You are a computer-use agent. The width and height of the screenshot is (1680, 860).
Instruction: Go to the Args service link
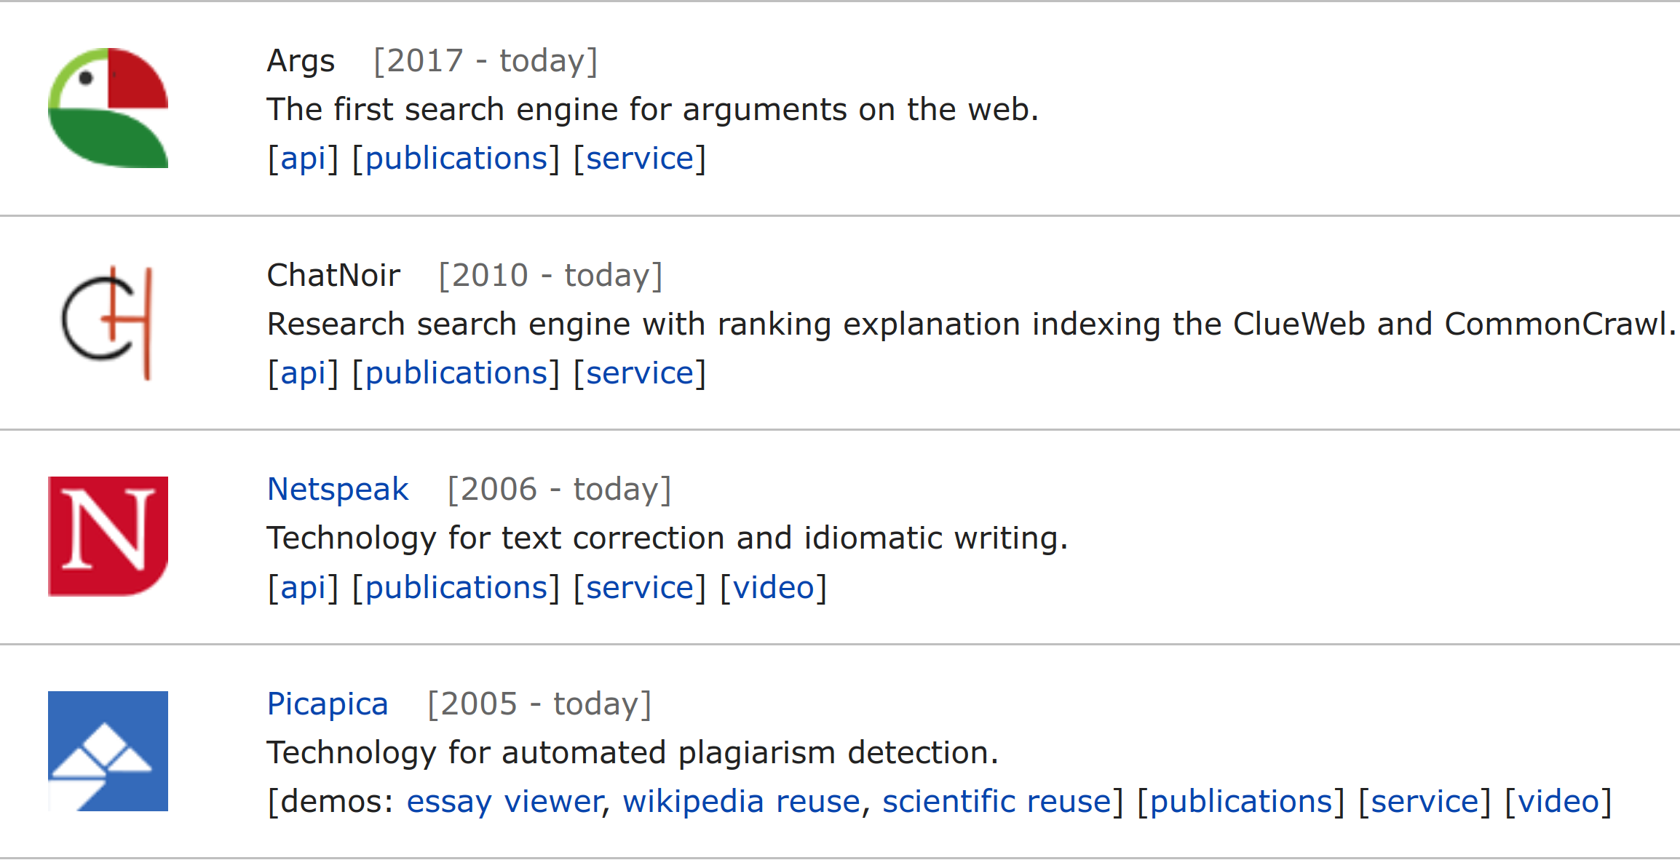(x=640, y=159)
